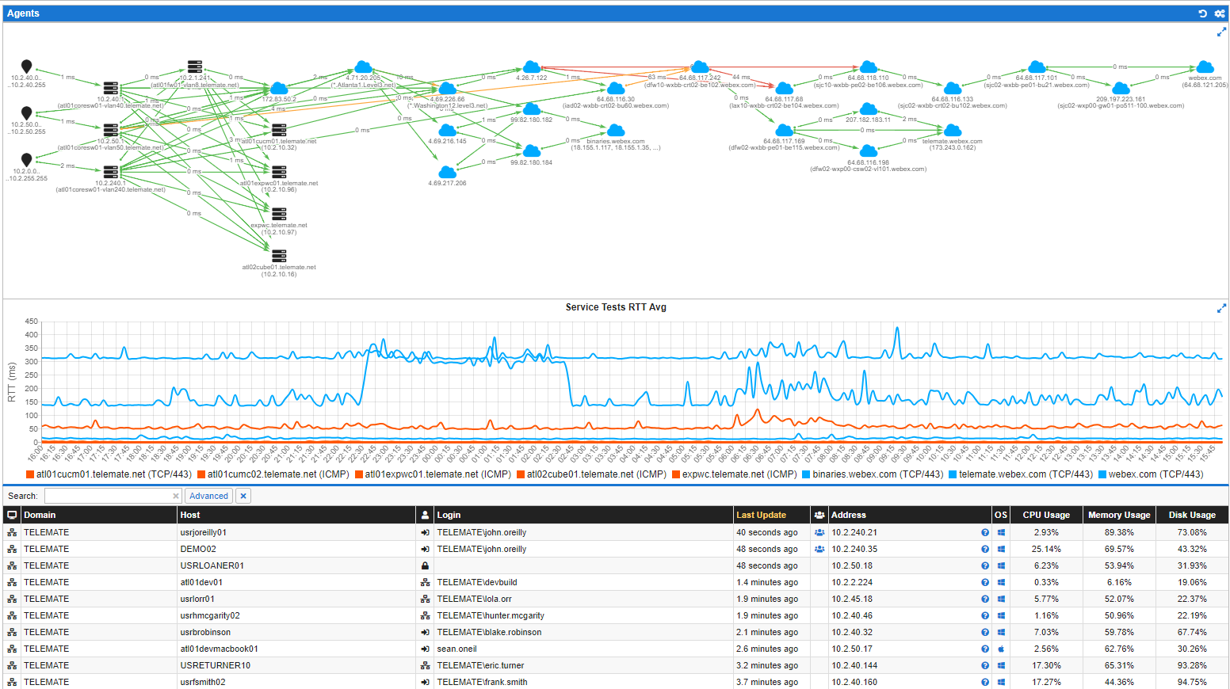Open host usrjoreilly01
Image resolution: width=1230 pixels, height=689 pixels.
[x=203, y=533]
